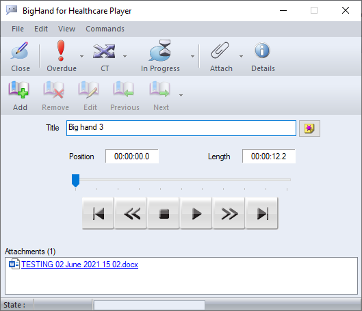
Task: Click into the Title text field
Action: pos(181,129)
